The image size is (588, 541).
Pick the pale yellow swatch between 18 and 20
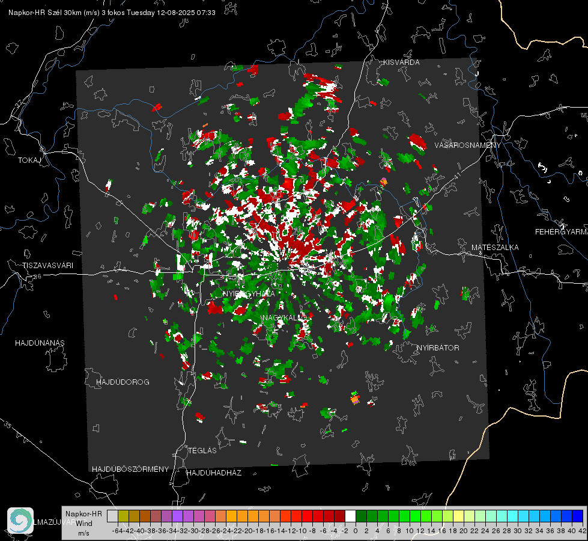[459, 516]
